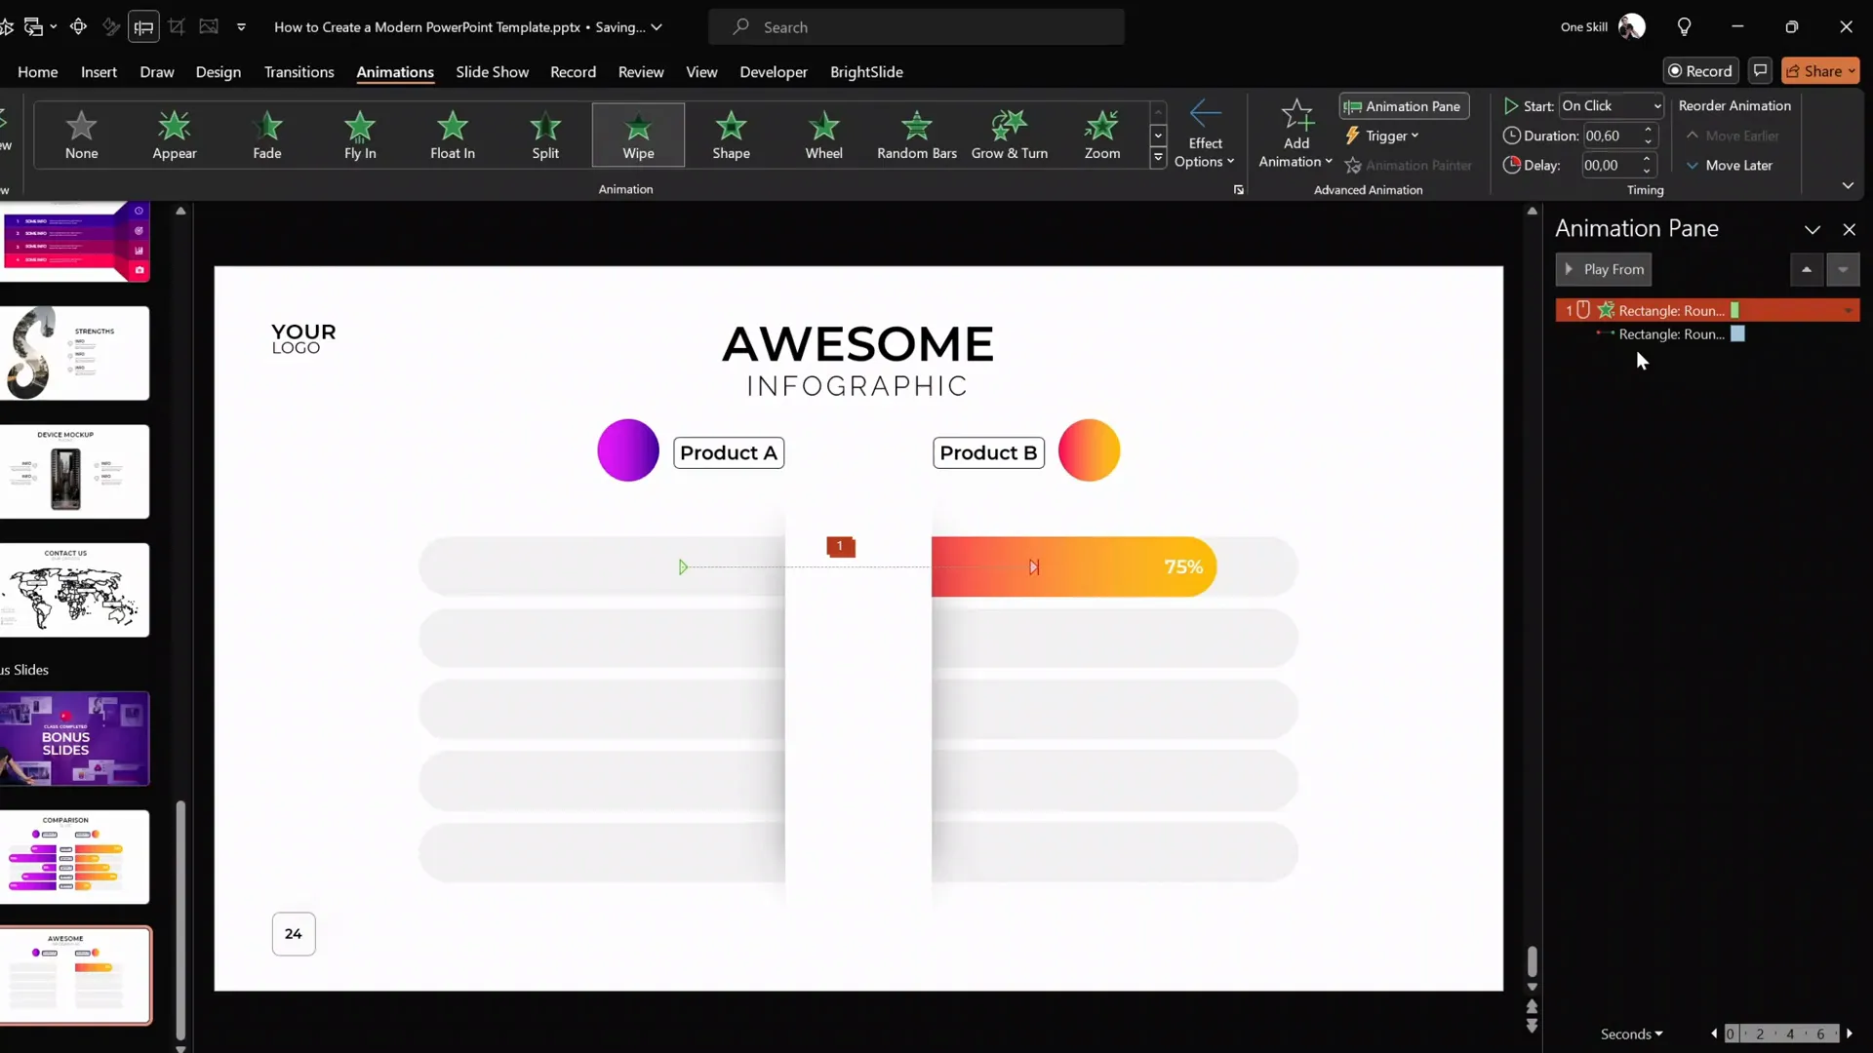Screen dimensions: 1873x1053
Task: Click Move Later in Reorder Animation
Action: tap(1729, 166)
